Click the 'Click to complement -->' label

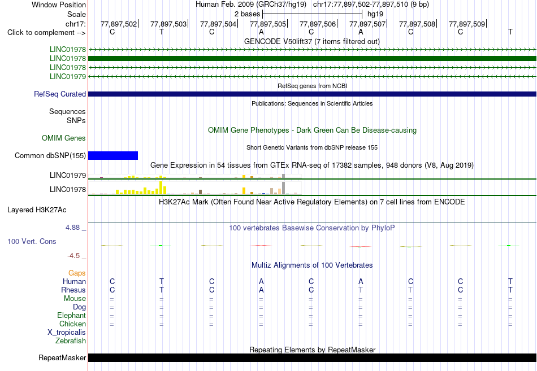coord(46,33)
